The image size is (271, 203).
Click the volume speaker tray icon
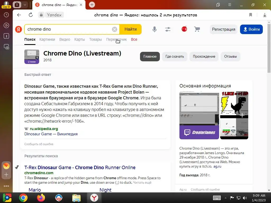[x=245, y=198]
